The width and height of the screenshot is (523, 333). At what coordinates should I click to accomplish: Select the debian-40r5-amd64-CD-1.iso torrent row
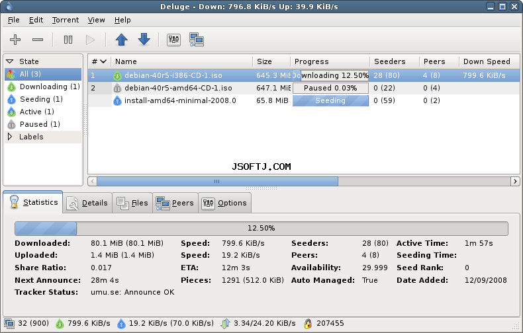point(303,89)
